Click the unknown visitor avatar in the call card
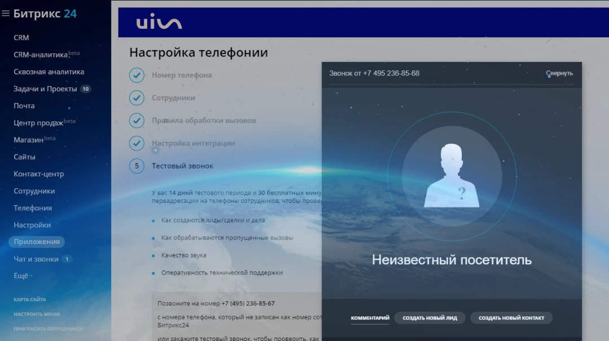The width and height of the screenshot is (609, 341). click(452, 176)
